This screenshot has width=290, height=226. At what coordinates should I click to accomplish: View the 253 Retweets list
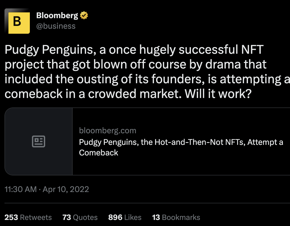pos(28,217)
